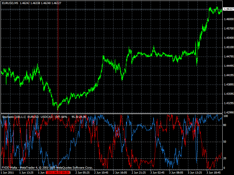Click the Diff: 66% readout in indicator
The image size is (234, 175).
[x=61, y=117]
